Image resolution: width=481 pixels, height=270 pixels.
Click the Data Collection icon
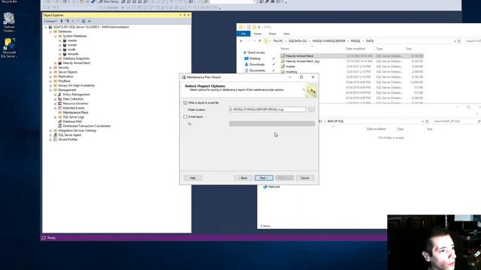(60, 99)
